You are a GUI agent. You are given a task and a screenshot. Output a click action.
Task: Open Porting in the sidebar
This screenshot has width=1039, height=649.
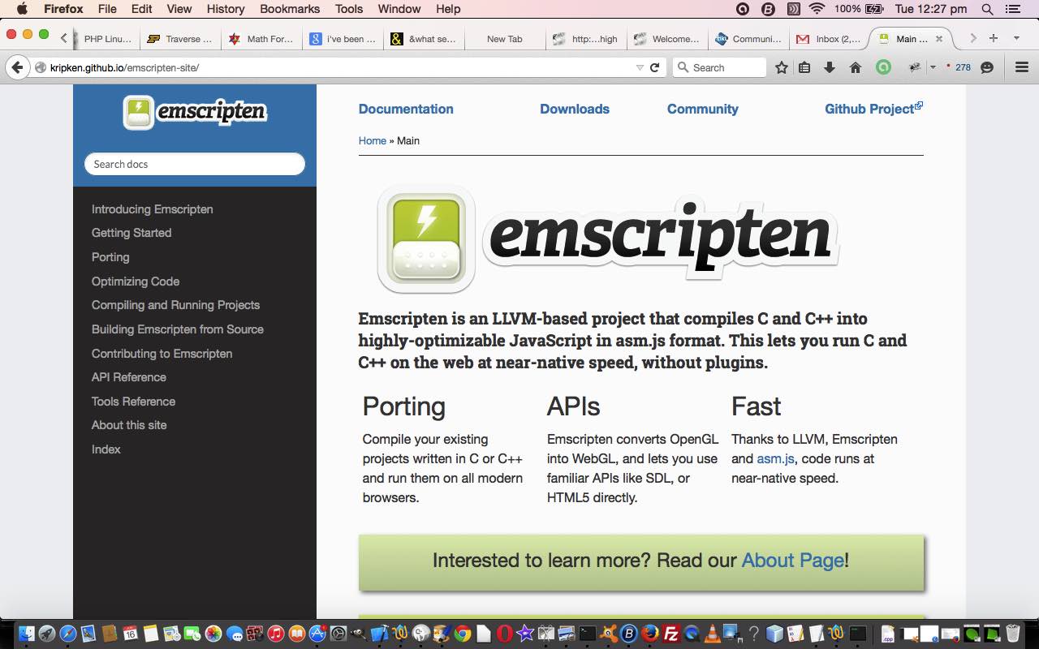tap(110, 257)
